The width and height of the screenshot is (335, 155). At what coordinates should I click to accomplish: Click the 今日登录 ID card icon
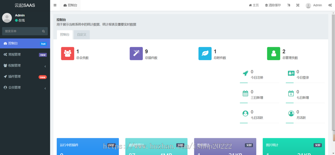(291, 73)
